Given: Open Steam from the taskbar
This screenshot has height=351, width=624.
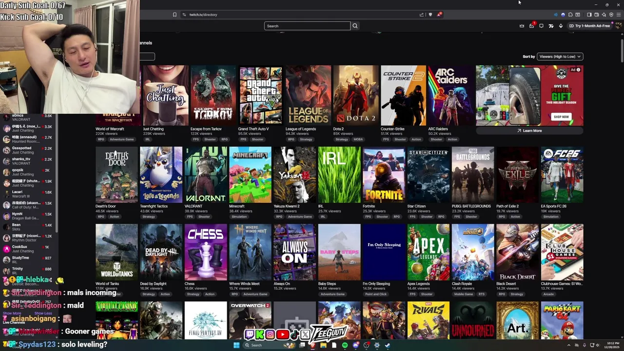Looking at the screenshot, I should coord(387,345).
